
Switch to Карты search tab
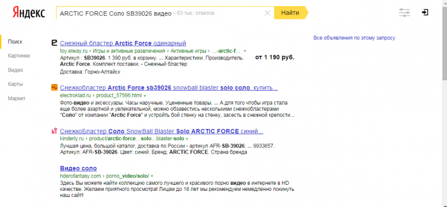point(16,85)
